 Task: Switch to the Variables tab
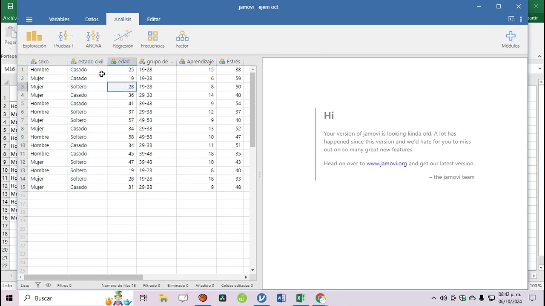tap(59, 19)
